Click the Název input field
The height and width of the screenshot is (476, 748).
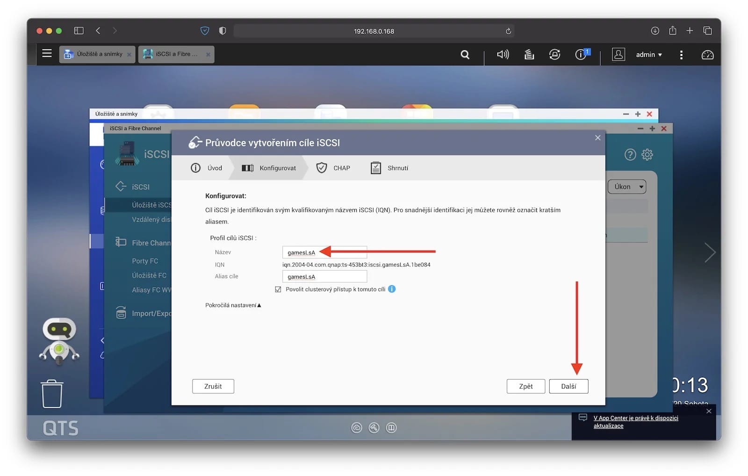[324, 252]
